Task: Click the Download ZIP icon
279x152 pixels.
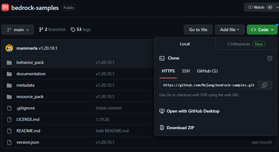Action: click(162, 128)
